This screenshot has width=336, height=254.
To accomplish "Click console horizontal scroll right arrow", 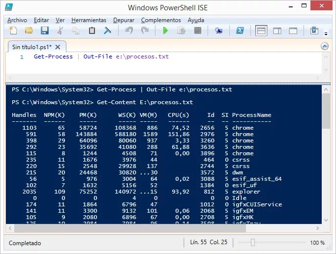I will pos(318,228).
